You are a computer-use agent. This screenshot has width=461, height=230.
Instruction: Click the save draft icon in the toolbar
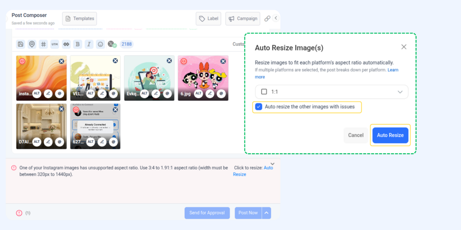point(20,44)
